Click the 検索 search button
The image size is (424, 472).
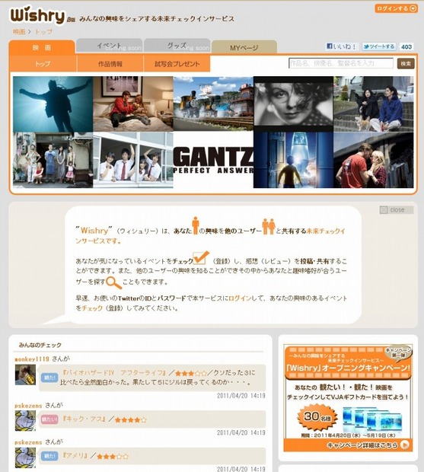tap(406, 63)
